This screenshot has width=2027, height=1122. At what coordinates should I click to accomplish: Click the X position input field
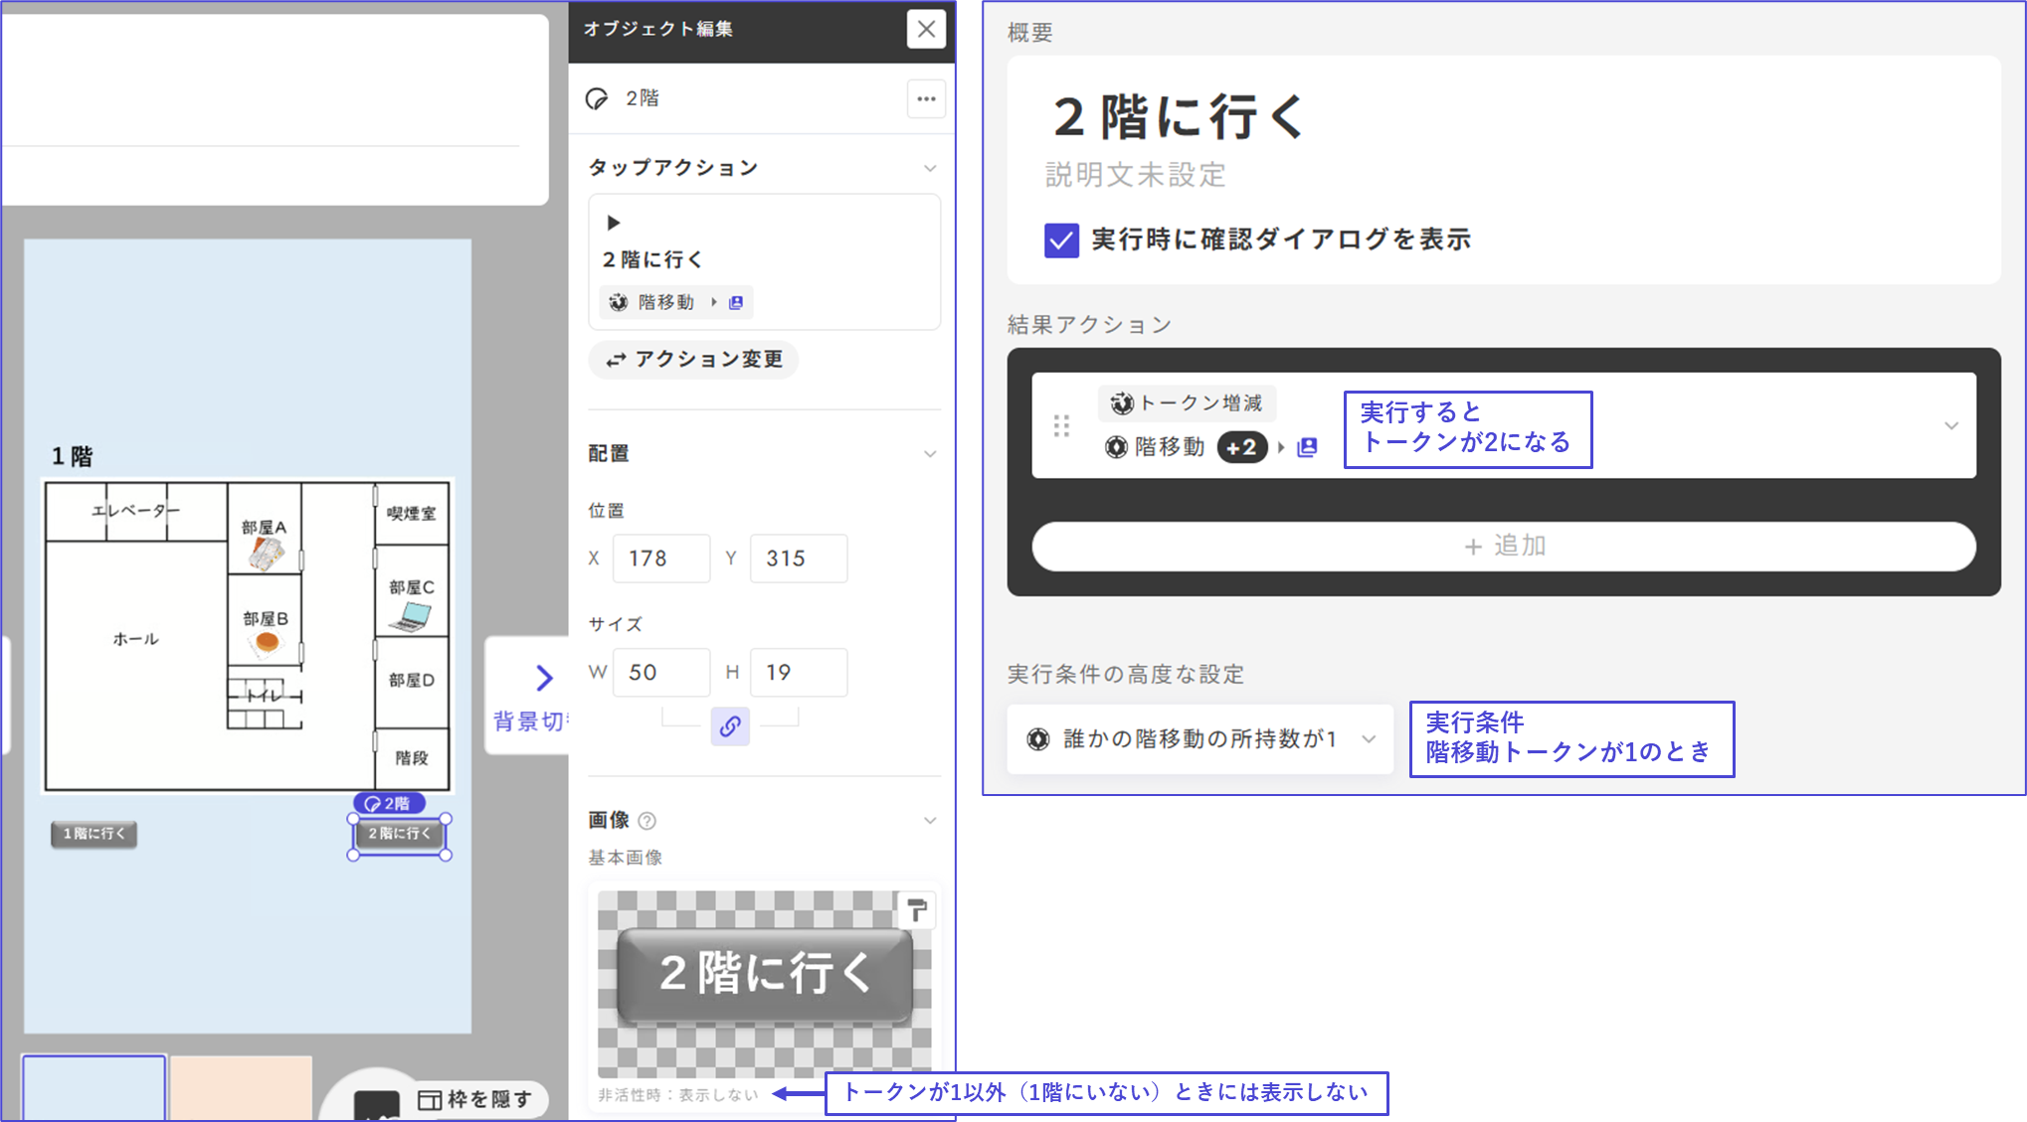click(x=660, y=559)
